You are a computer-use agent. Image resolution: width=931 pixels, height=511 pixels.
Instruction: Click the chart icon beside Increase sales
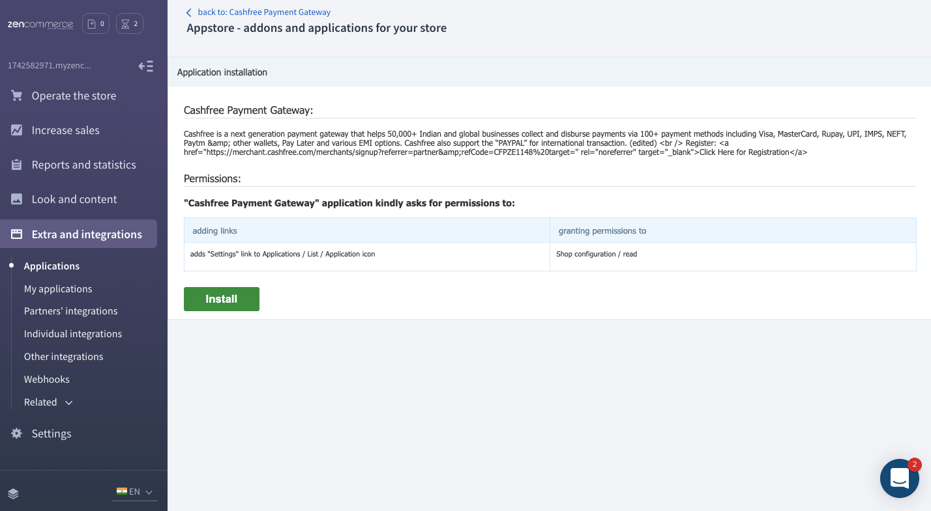click(x=17, y=130)
